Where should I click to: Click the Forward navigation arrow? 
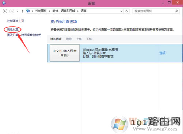pyautogui.click(x=12, y=11)
